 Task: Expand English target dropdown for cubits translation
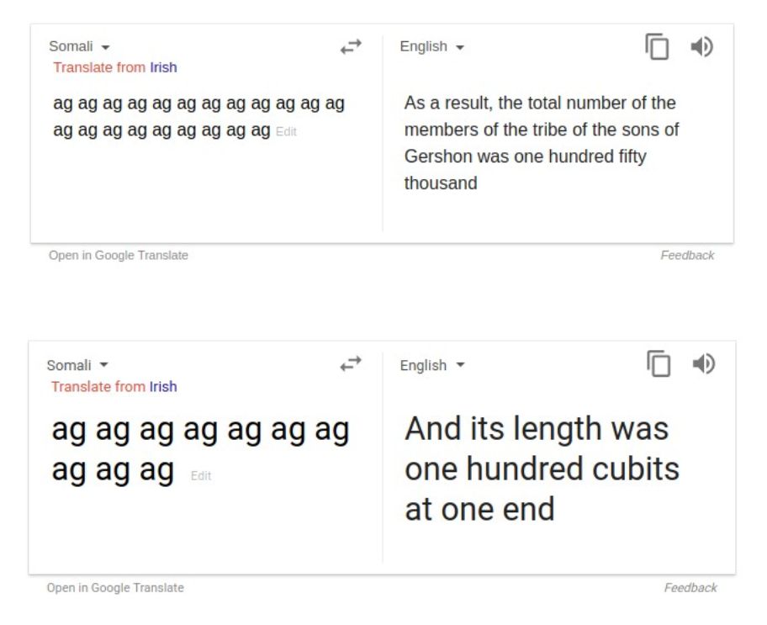[432, 365]
